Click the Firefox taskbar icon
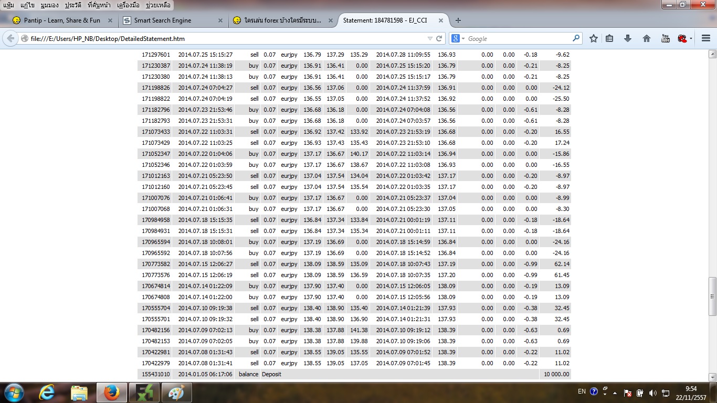 [x=111, y=393]
